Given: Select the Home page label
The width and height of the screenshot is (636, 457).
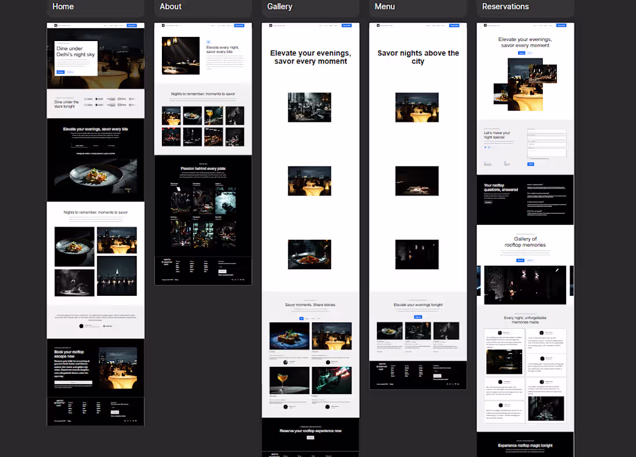Looking at the screenshot, I should click(63, 6).
